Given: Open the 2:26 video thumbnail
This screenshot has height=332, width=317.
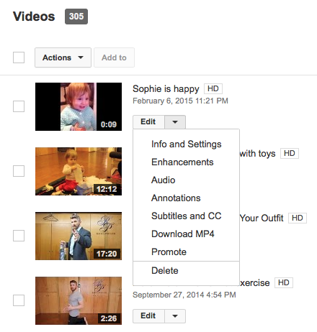Looking at the screenshot, I should [x=79, y=300].
